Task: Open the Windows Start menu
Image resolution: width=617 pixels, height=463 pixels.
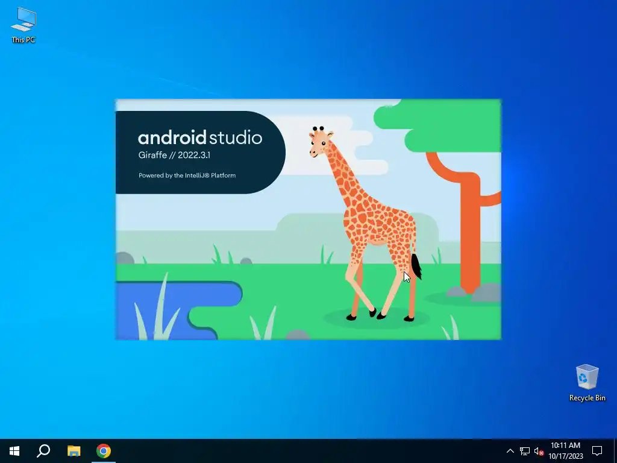Action: [x=14, y=451]
